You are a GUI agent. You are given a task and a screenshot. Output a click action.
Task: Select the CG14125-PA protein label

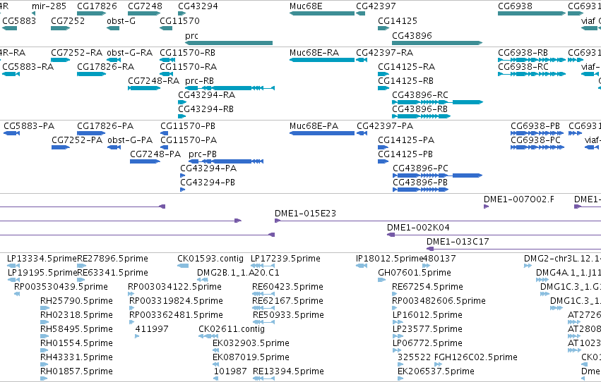click(406, 140)
